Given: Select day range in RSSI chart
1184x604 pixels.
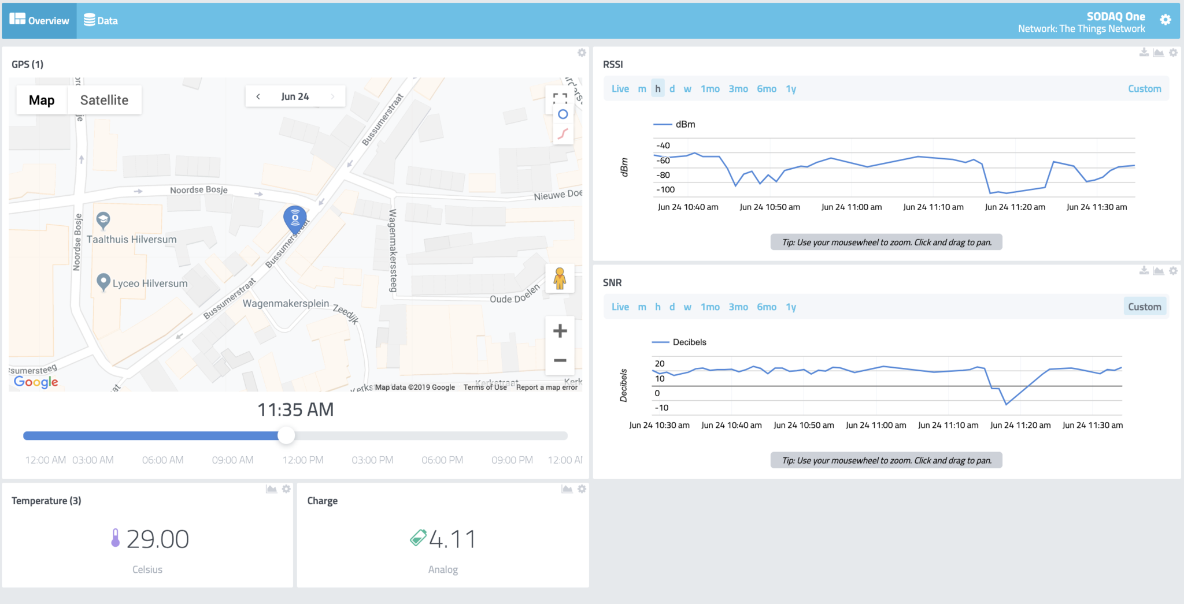Looking at the screenshot, I should [x=672, y=88].
